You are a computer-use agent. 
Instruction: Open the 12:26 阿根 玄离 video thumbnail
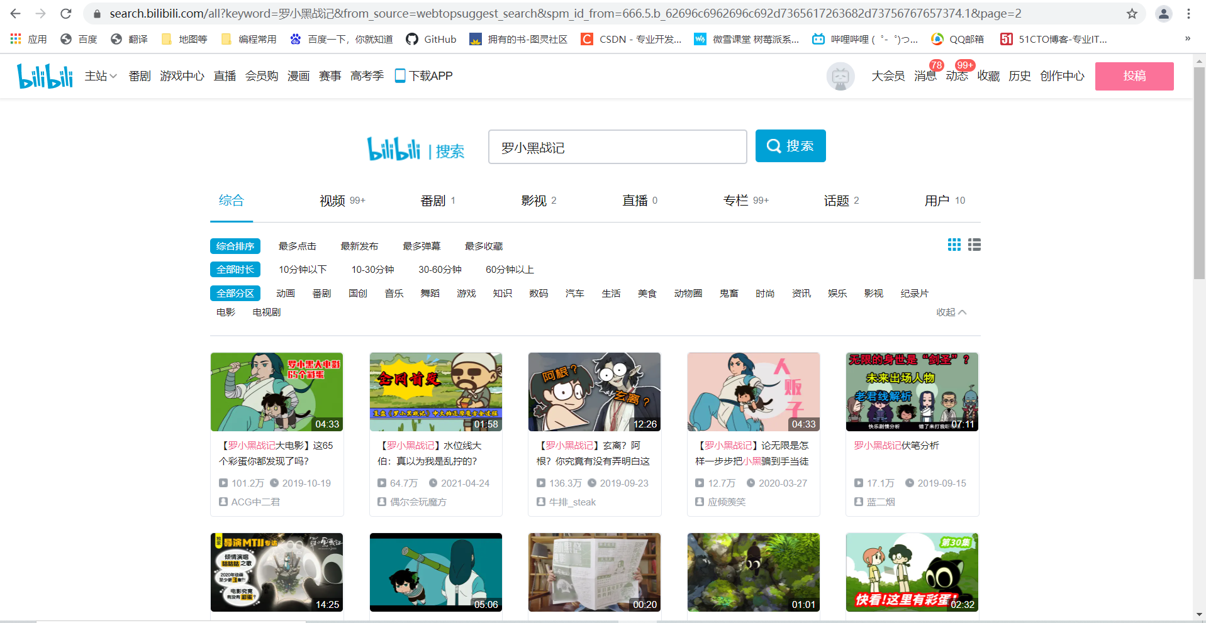(x=595, y=392)
